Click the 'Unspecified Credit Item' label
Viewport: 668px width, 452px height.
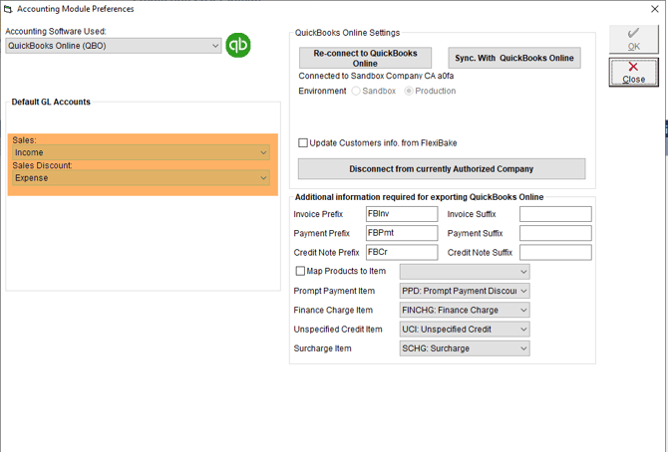pos(338,330)
